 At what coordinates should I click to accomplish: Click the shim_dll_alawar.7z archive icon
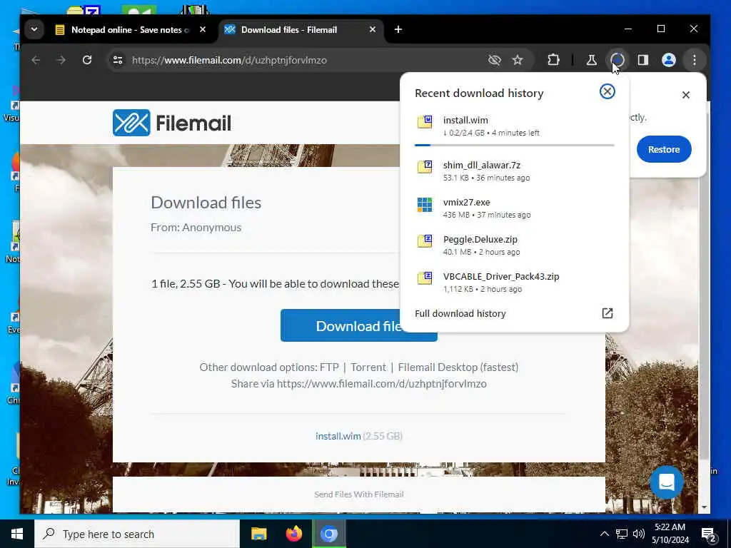[x=424, y=167]
